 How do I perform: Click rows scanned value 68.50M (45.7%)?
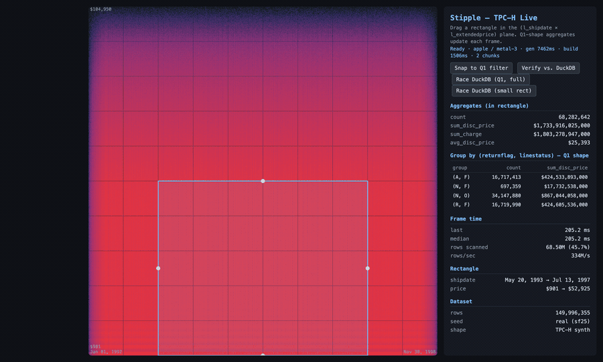click(x=567, y=247)
